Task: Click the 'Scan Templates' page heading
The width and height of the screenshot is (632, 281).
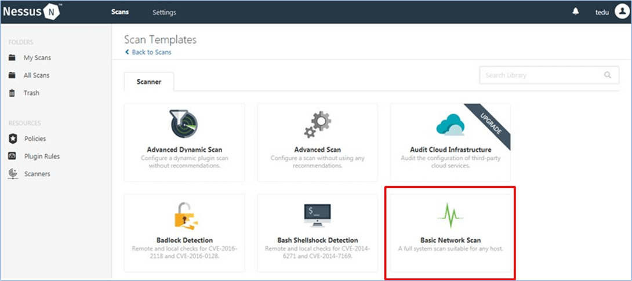Action: (x=161, y=39)
